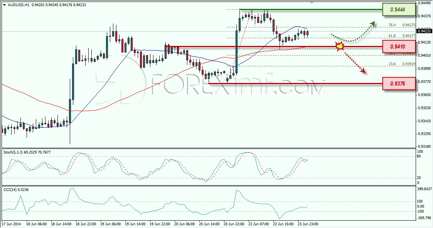Click the Stoch(5,3,3) indicator label
This screenshot has height=228, width=433.
[x=27, y=152]
